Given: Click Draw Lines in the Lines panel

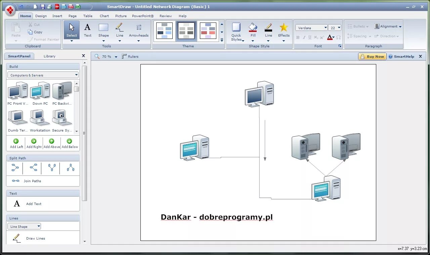Looking at the screenshot, I should [29, 238].
